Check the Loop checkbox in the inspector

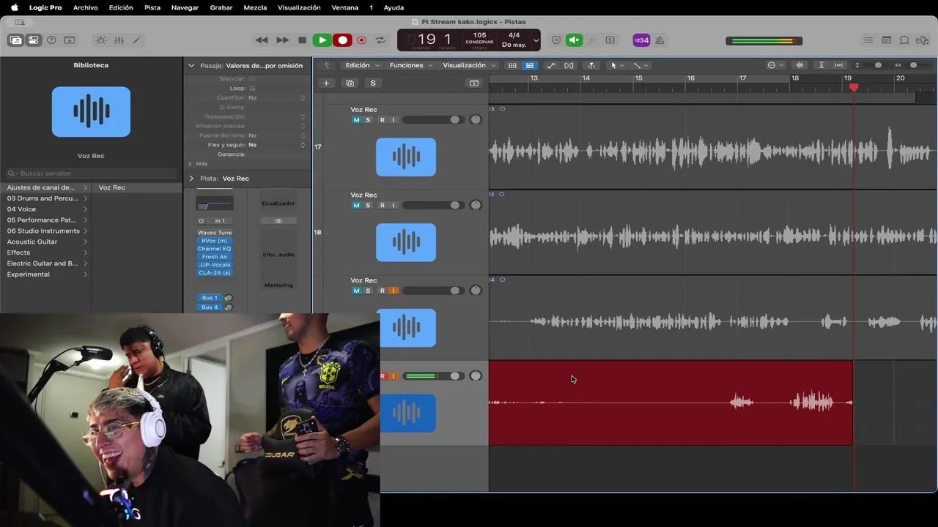click(252, 88)
